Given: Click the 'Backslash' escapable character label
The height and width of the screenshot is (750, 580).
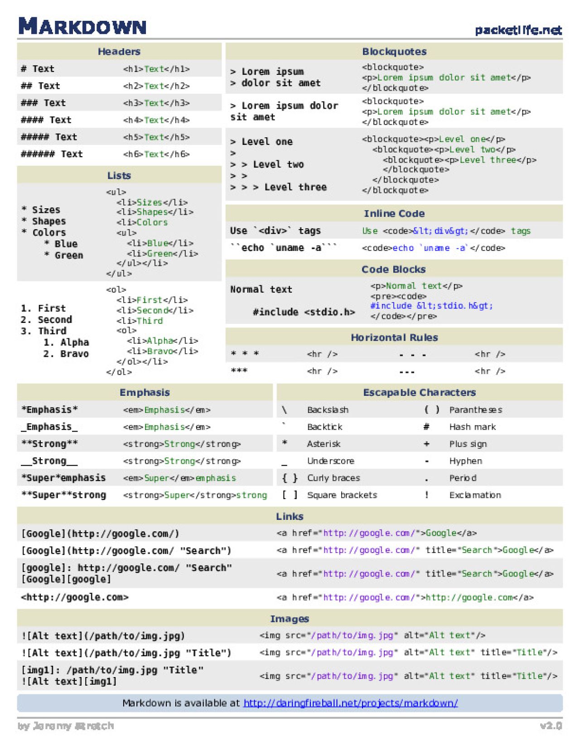Looking at the screenshot, I should [x=328, y=409].
